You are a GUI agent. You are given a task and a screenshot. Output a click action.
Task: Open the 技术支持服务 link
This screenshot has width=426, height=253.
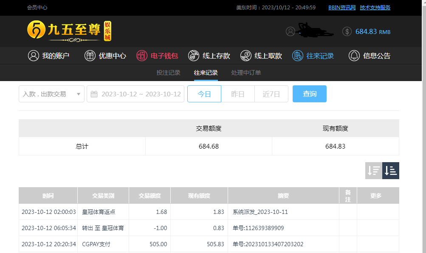pos(375,8)
